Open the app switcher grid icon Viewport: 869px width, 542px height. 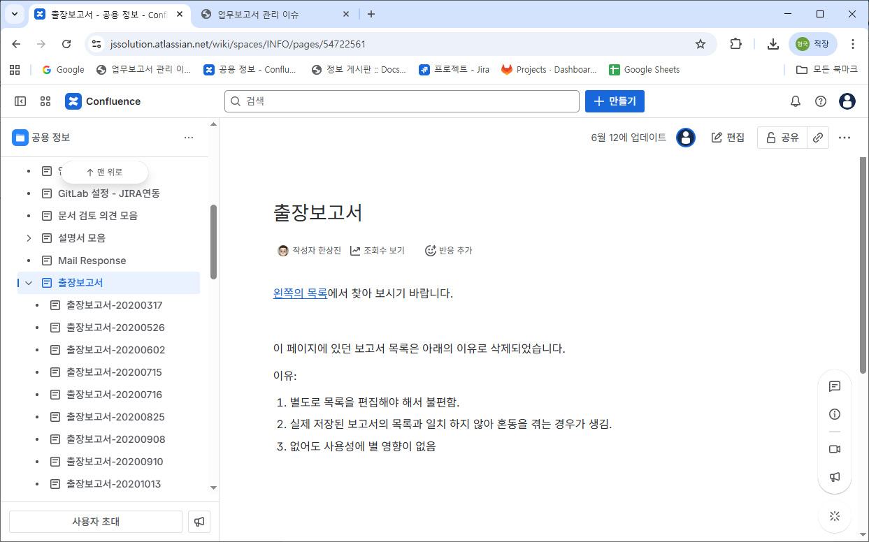45,101
